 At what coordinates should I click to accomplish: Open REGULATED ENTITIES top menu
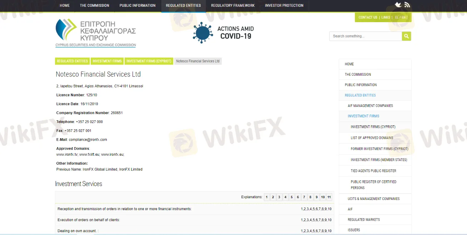coord(184,6)
